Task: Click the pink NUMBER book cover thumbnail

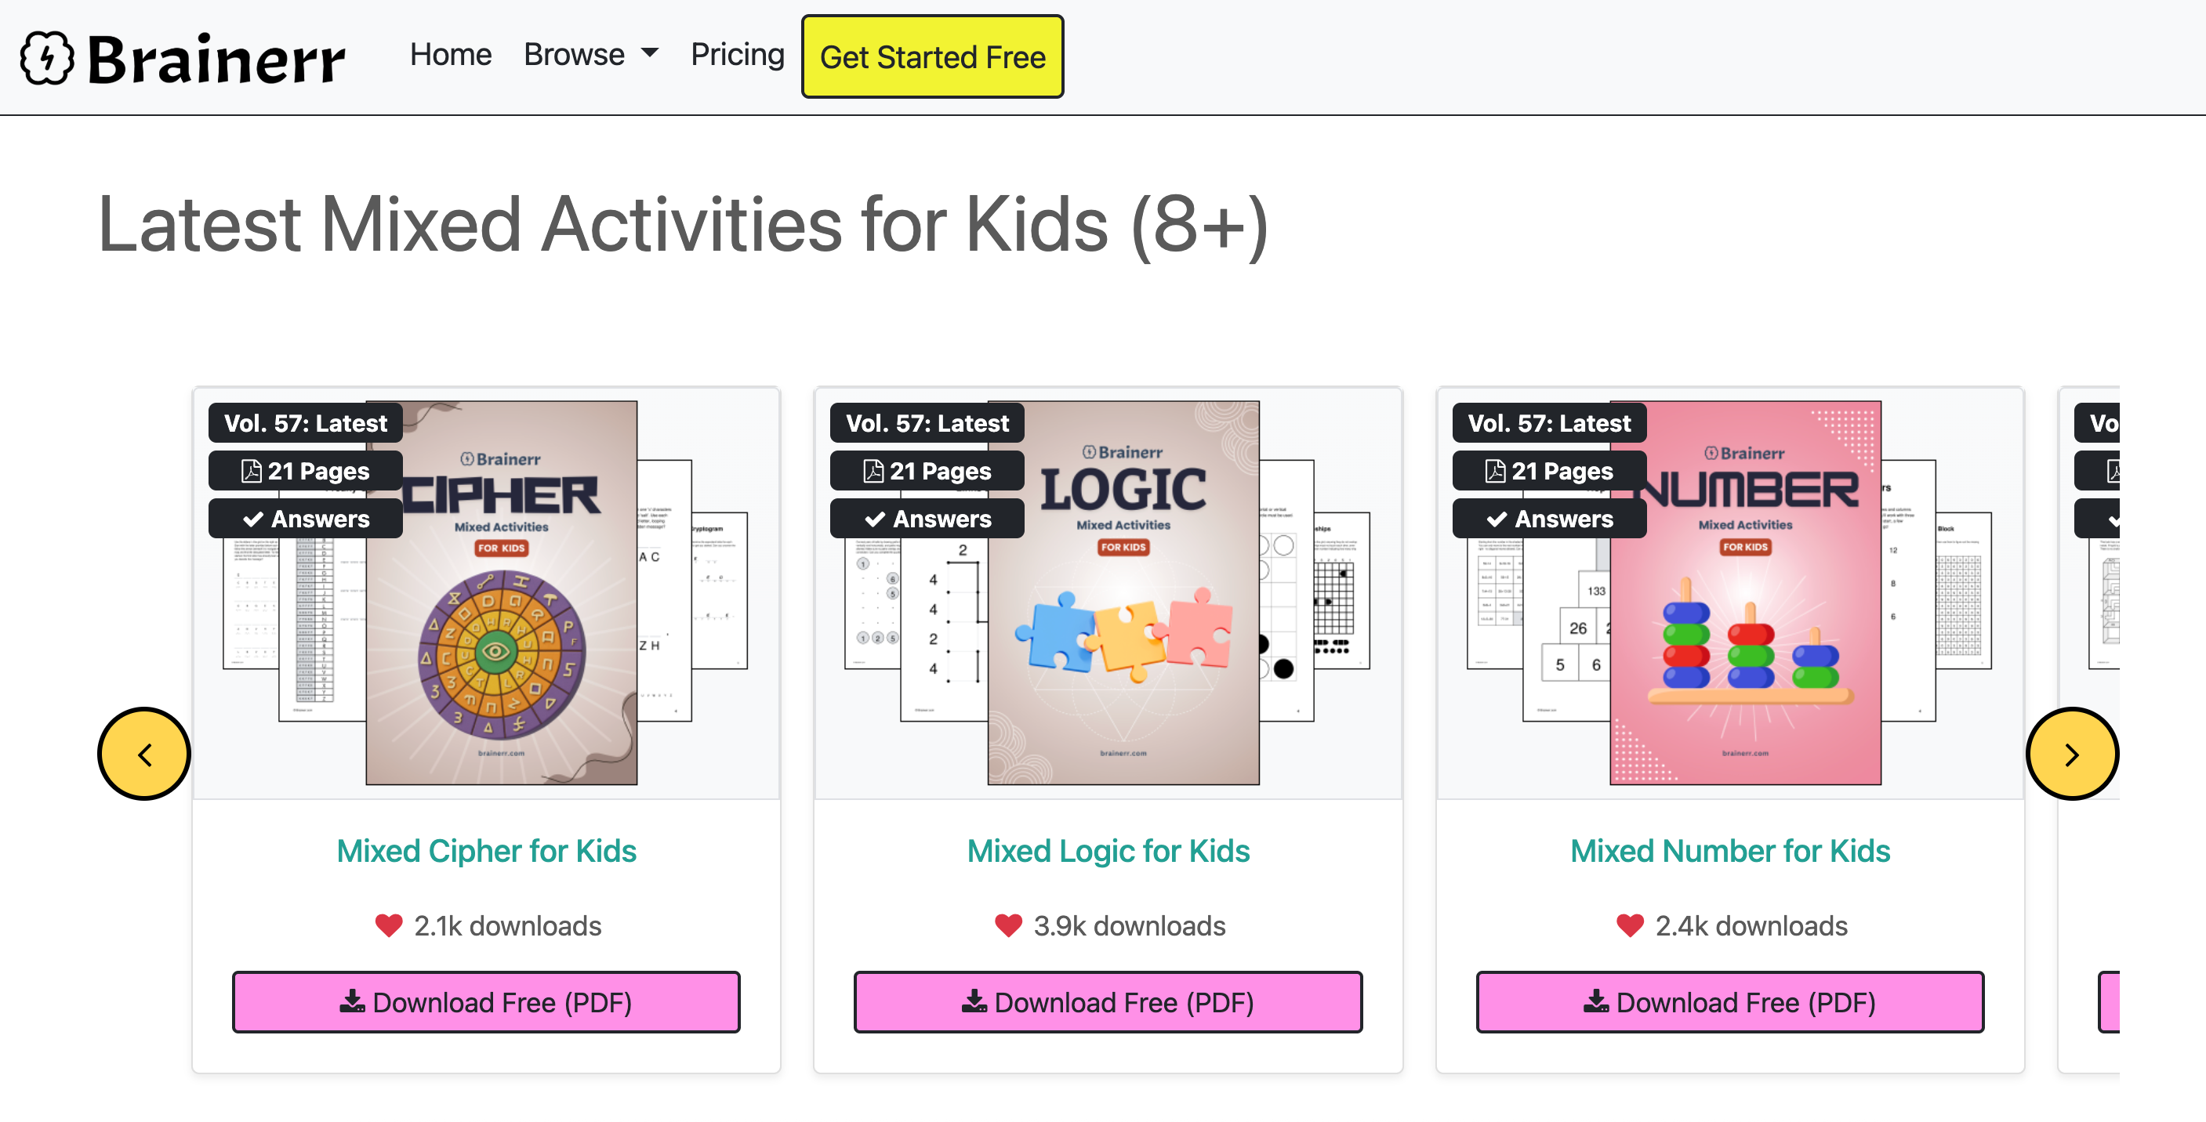Action: pos(1745,650)
